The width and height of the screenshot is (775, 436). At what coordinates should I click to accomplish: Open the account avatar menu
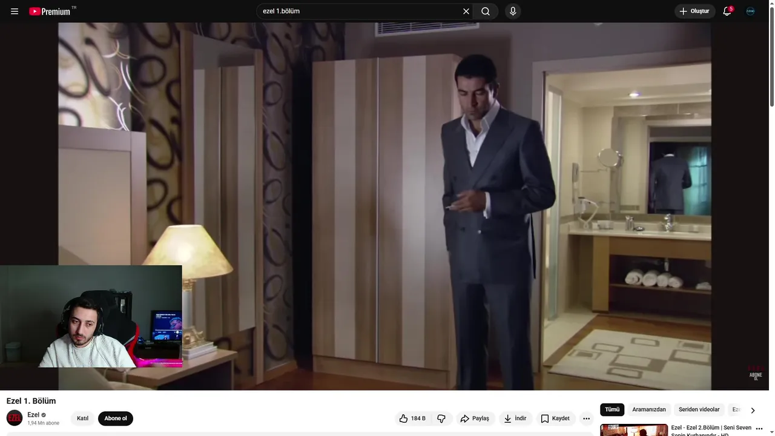[x=751, y=12]
